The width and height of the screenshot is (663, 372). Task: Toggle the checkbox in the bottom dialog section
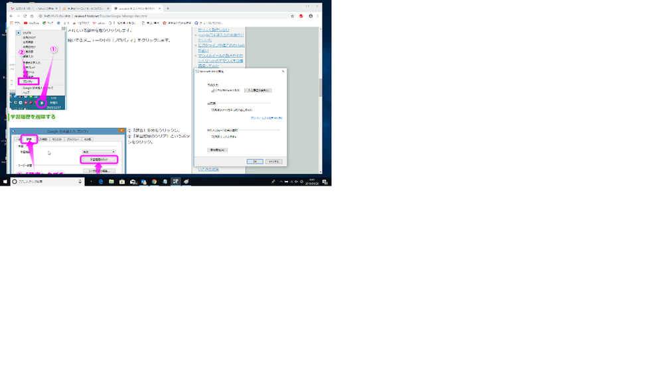click(212, 137)
